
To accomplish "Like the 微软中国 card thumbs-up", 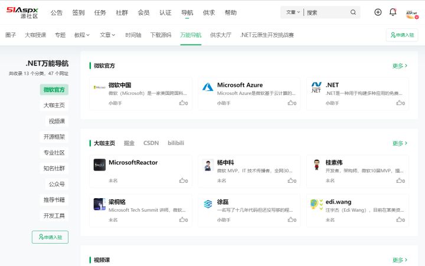I will point(183,103).
